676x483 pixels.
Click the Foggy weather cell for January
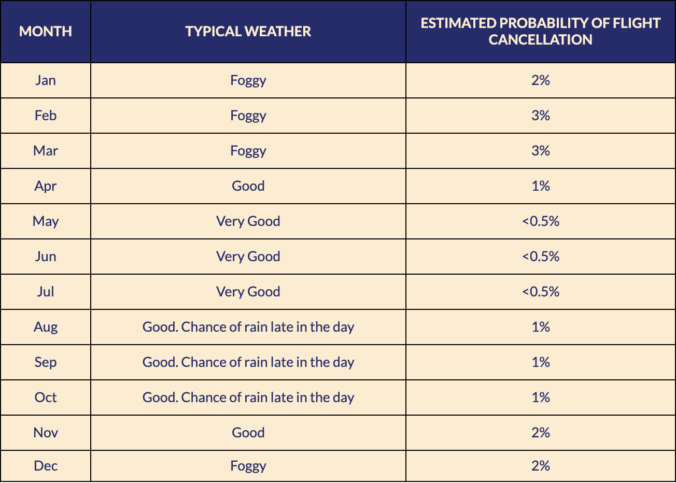click(248, 80)
